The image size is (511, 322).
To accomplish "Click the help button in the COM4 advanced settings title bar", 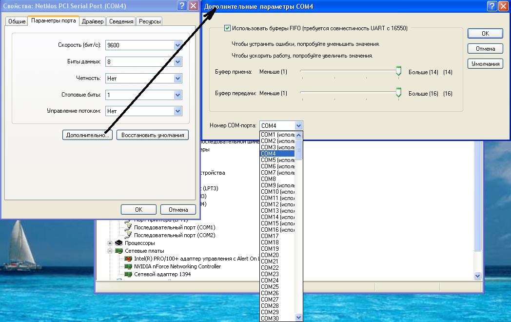I will click(x=492, y=6).
